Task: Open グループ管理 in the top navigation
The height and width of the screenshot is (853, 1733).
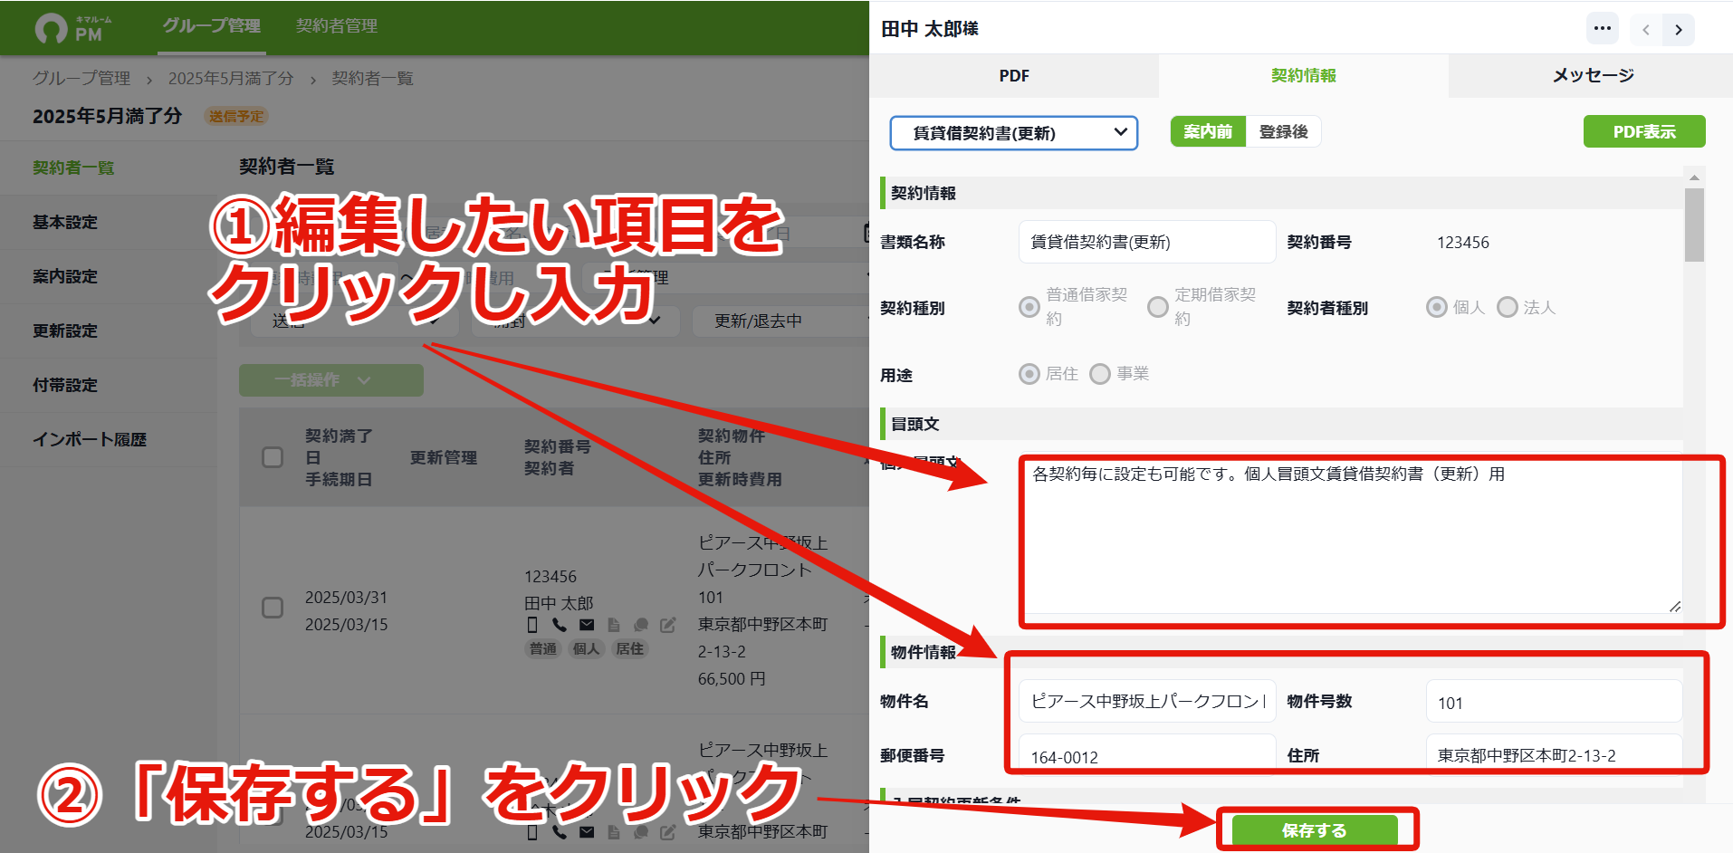Action: pos(212,26)
